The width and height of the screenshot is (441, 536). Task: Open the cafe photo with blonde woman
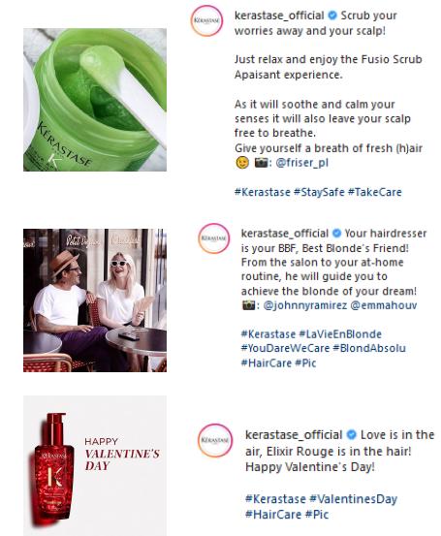coord(95,300)
